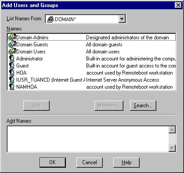Viewport: 184px width, 173px height.
Task: Open the List Names From dropdown arrow
Action: pyautogui.click(x=122, y=19)
